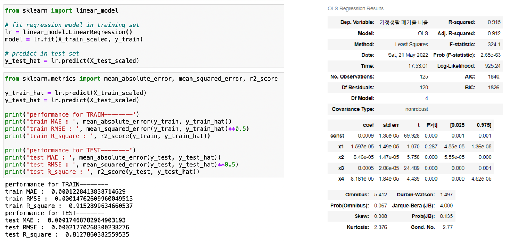
Task: Click the Time value 17:53:01
Action: tap(418, 66)
